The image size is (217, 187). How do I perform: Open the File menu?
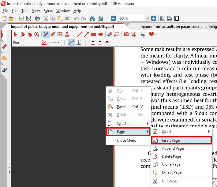pyautogui.click(x=5, y=11)
